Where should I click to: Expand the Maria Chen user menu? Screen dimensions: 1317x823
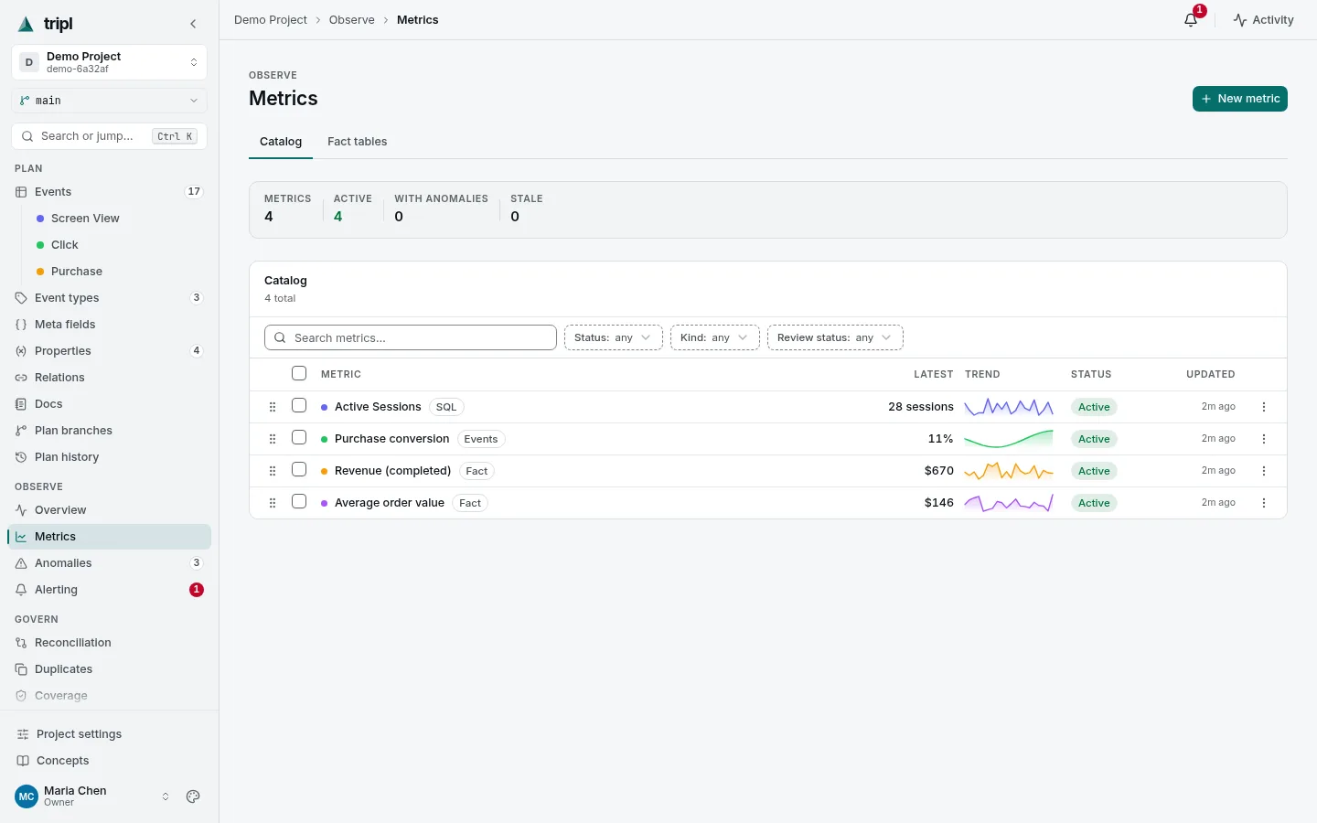[93, 796]
